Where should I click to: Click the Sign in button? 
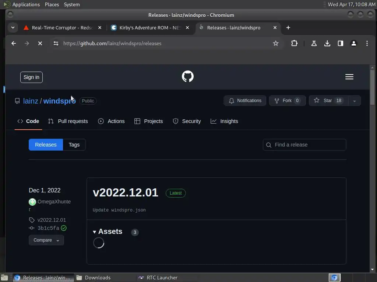(31, 77)
